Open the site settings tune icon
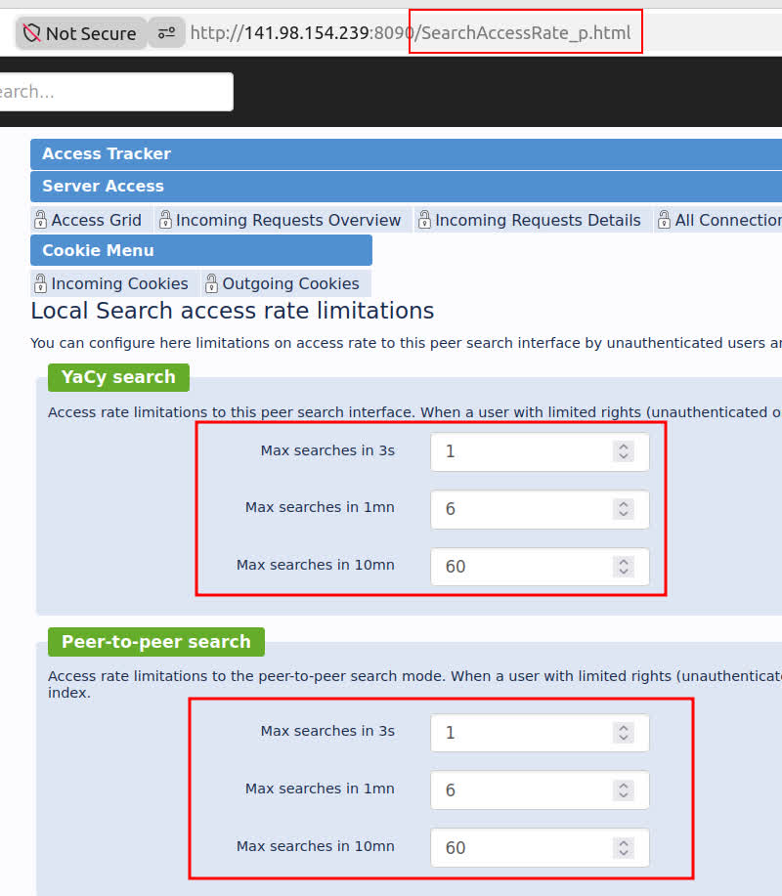 coord(166,33)
